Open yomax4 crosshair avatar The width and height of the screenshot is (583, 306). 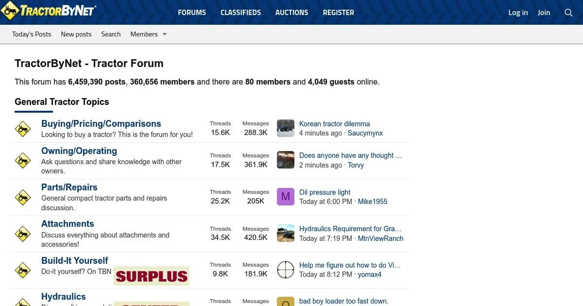tap(286, 270)
